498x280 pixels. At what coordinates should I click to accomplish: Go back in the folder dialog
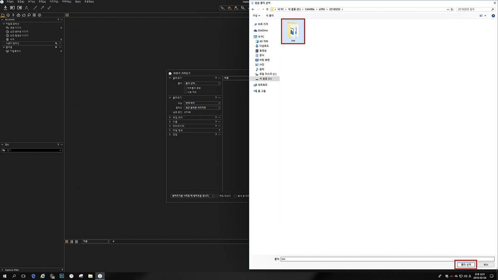(253, 9)
